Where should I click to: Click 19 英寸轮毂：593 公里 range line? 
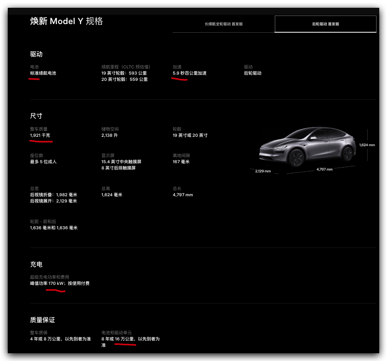point(124,73)
